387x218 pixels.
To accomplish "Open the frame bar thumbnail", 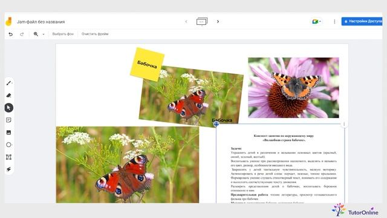I will click(x=202, y=22).
